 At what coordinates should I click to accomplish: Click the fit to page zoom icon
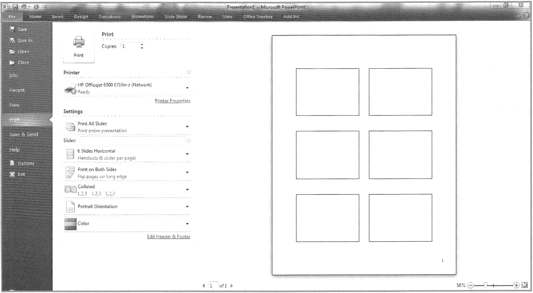click(525, 285)
